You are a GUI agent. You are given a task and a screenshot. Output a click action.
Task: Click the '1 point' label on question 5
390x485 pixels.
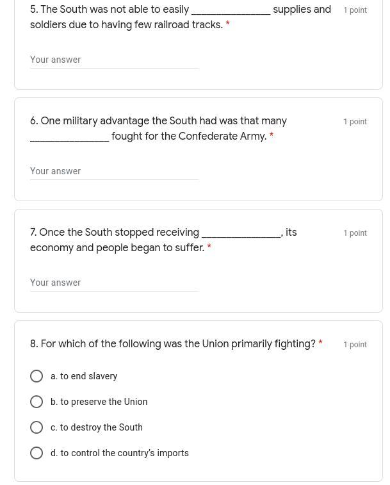(355, 10)
